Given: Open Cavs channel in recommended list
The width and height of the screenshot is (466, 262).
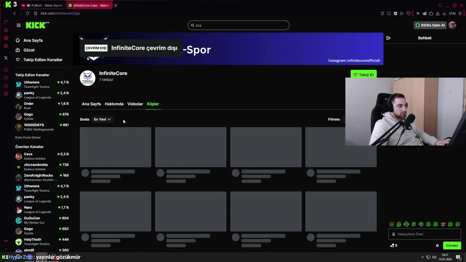Looking at the screenshot, I should coord(42,156).
